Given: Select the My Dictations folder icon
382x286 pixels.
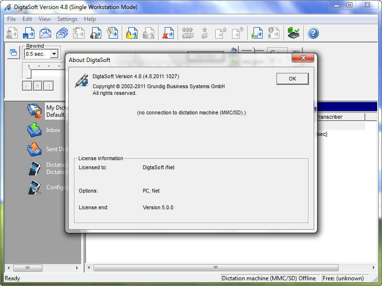Looking at the screenshot, I should [x=34, y=111].
